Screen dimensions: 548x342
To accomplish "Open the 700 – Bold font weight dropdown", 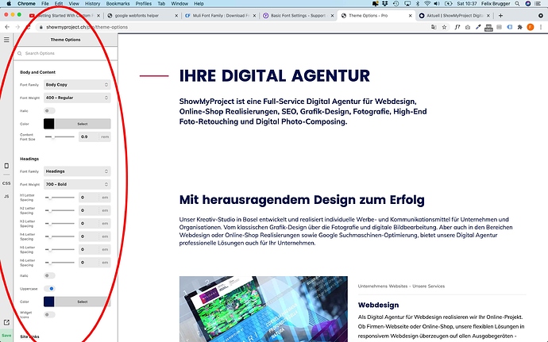I will 76,184.
